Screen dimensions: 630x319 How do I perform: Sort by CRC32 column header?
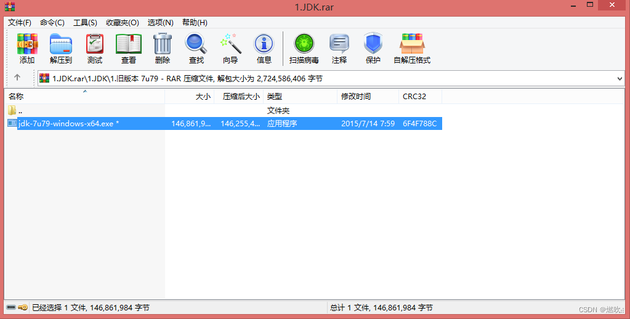pos(420,97)
